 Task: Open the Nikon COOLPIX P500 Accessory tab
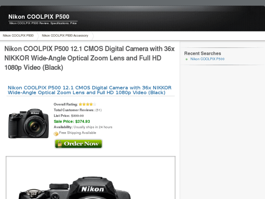65,36
